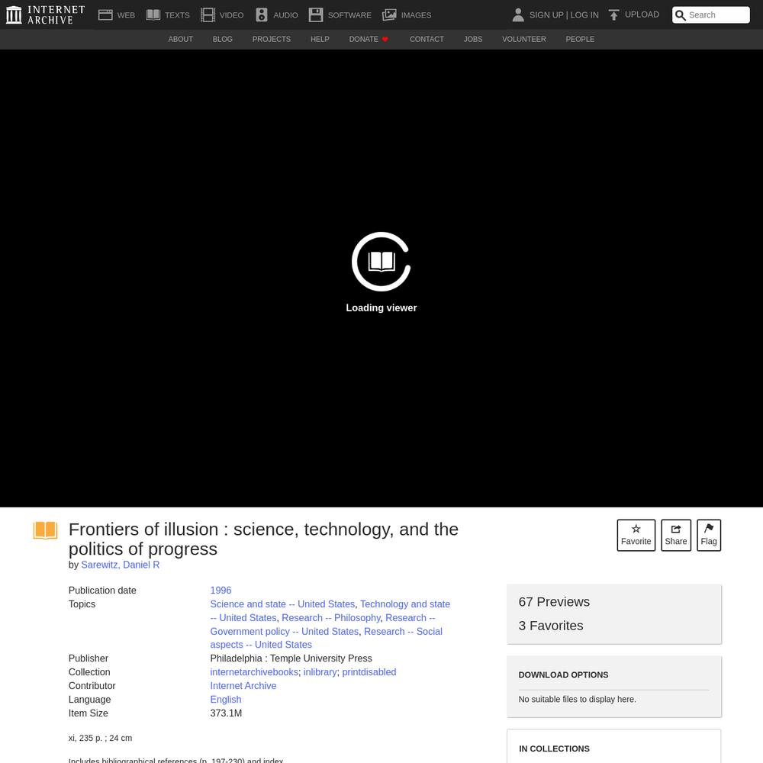Open the Audio speaker icon
The height and width of the screenshot is (763, 763).
[x=262, y=15]
